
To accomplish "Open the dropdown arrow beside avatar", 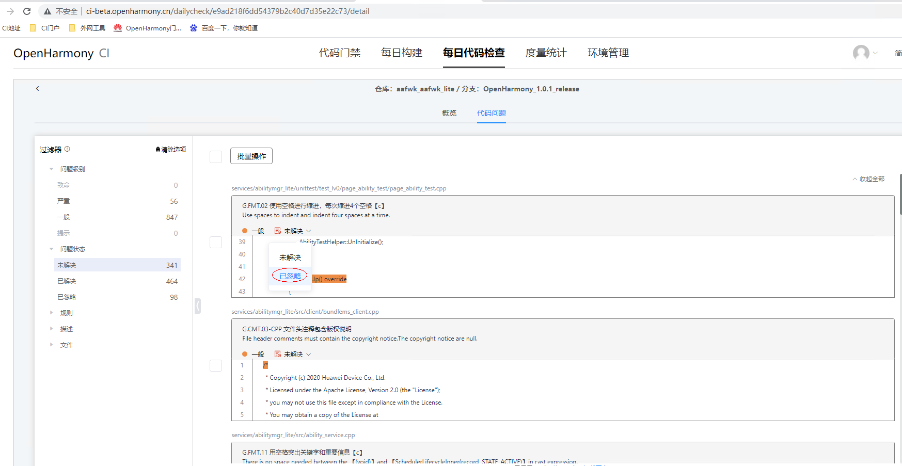I will [875, 53].
